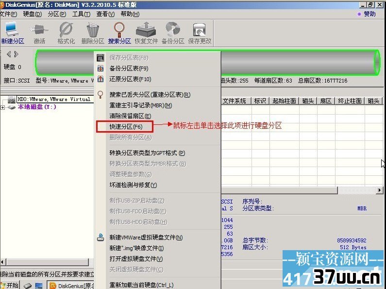The image size is (386, 289).
Task: Click the 总扇区数:16777216 text
Action: click(322, 81)
